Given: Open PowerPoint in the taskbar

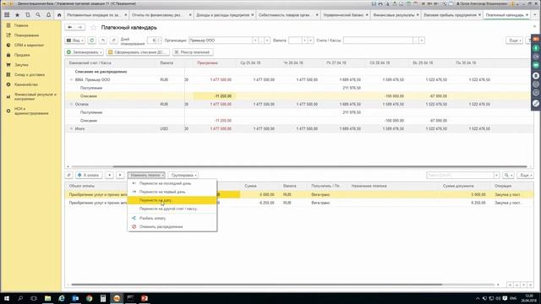Looking at the screenshot, I should tap(145, 298).
